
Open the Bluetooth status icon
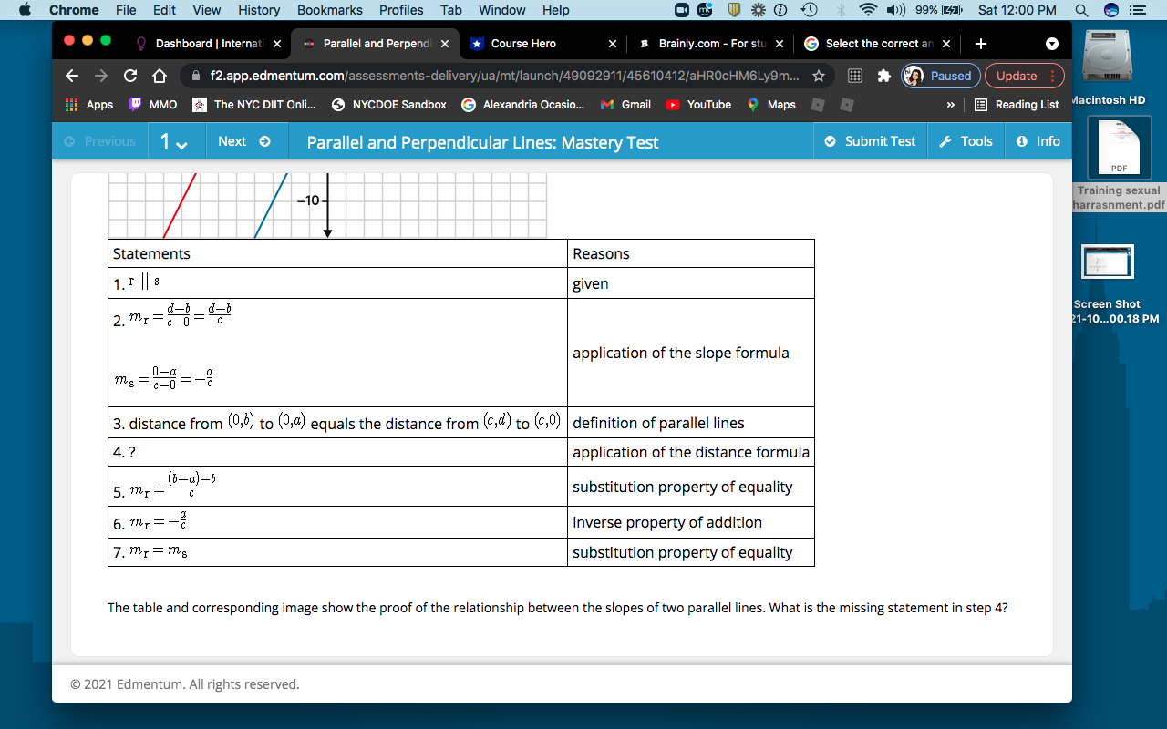(841, 10)
